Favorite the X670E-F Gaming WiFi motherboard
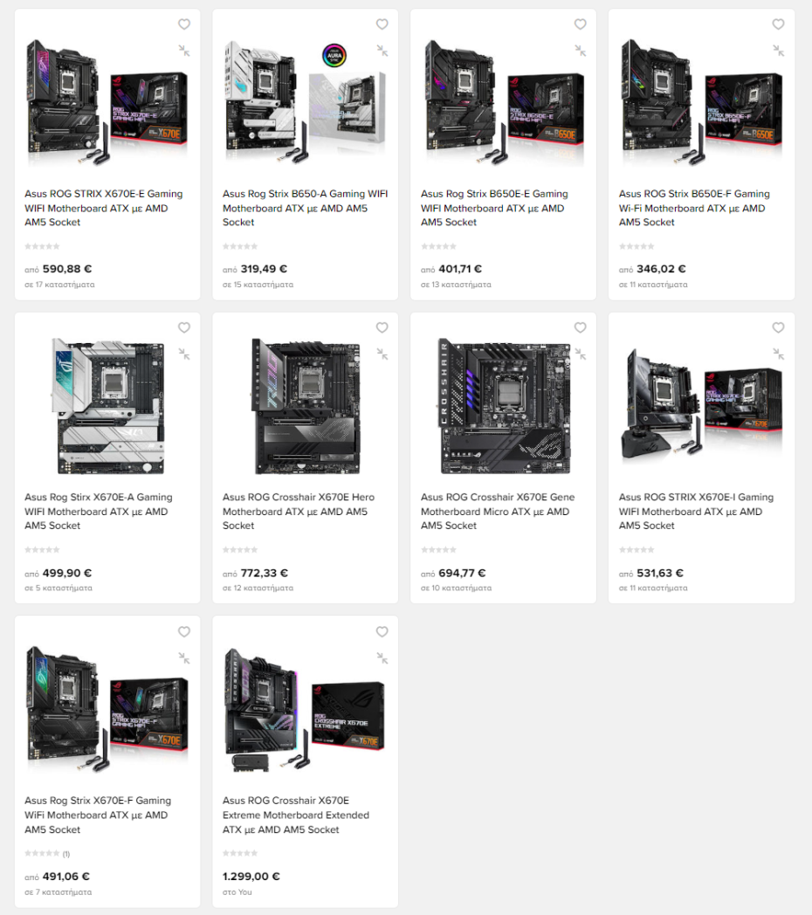 [x=184, y=631]
